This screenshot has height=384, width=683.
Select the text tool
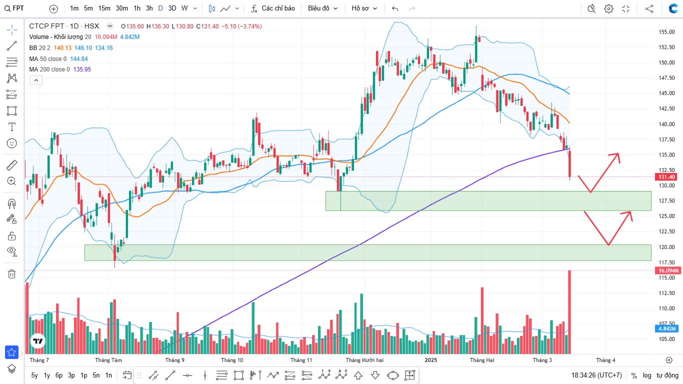(12, 127)
